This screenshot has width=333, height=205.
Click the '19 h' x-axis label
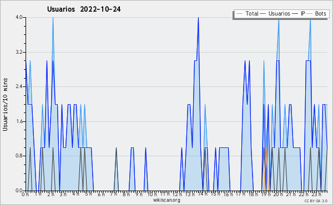coord(266,194)
